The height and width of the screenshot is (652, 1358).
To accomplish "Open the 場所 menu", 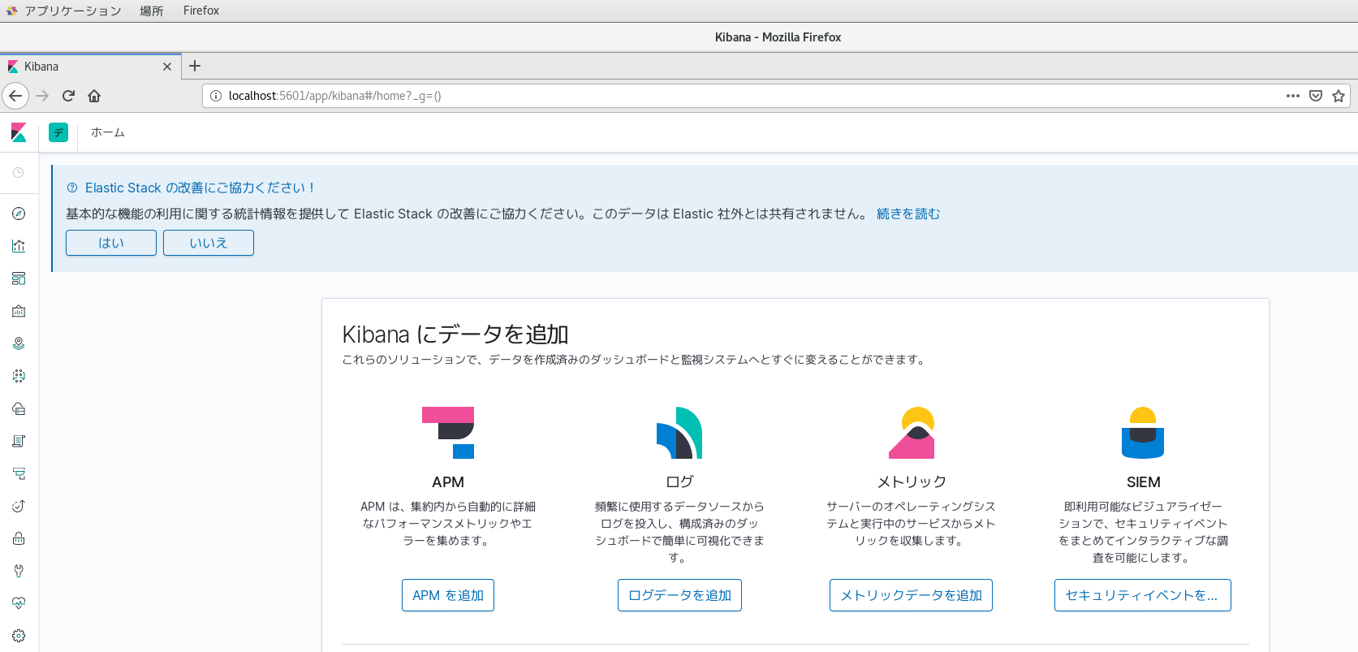I will click(151, 11).
